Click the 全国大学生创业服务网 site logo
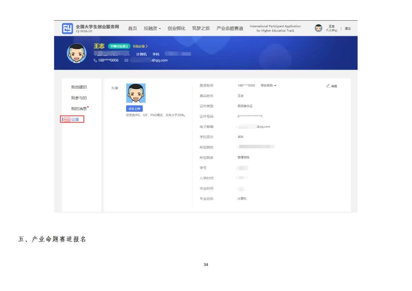 [x=68, y=29]
